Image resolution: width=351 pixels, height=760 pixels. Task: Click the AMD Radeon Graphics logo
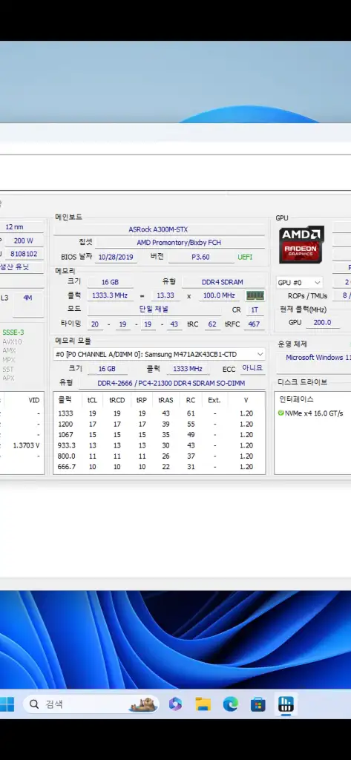coord(301,245)
